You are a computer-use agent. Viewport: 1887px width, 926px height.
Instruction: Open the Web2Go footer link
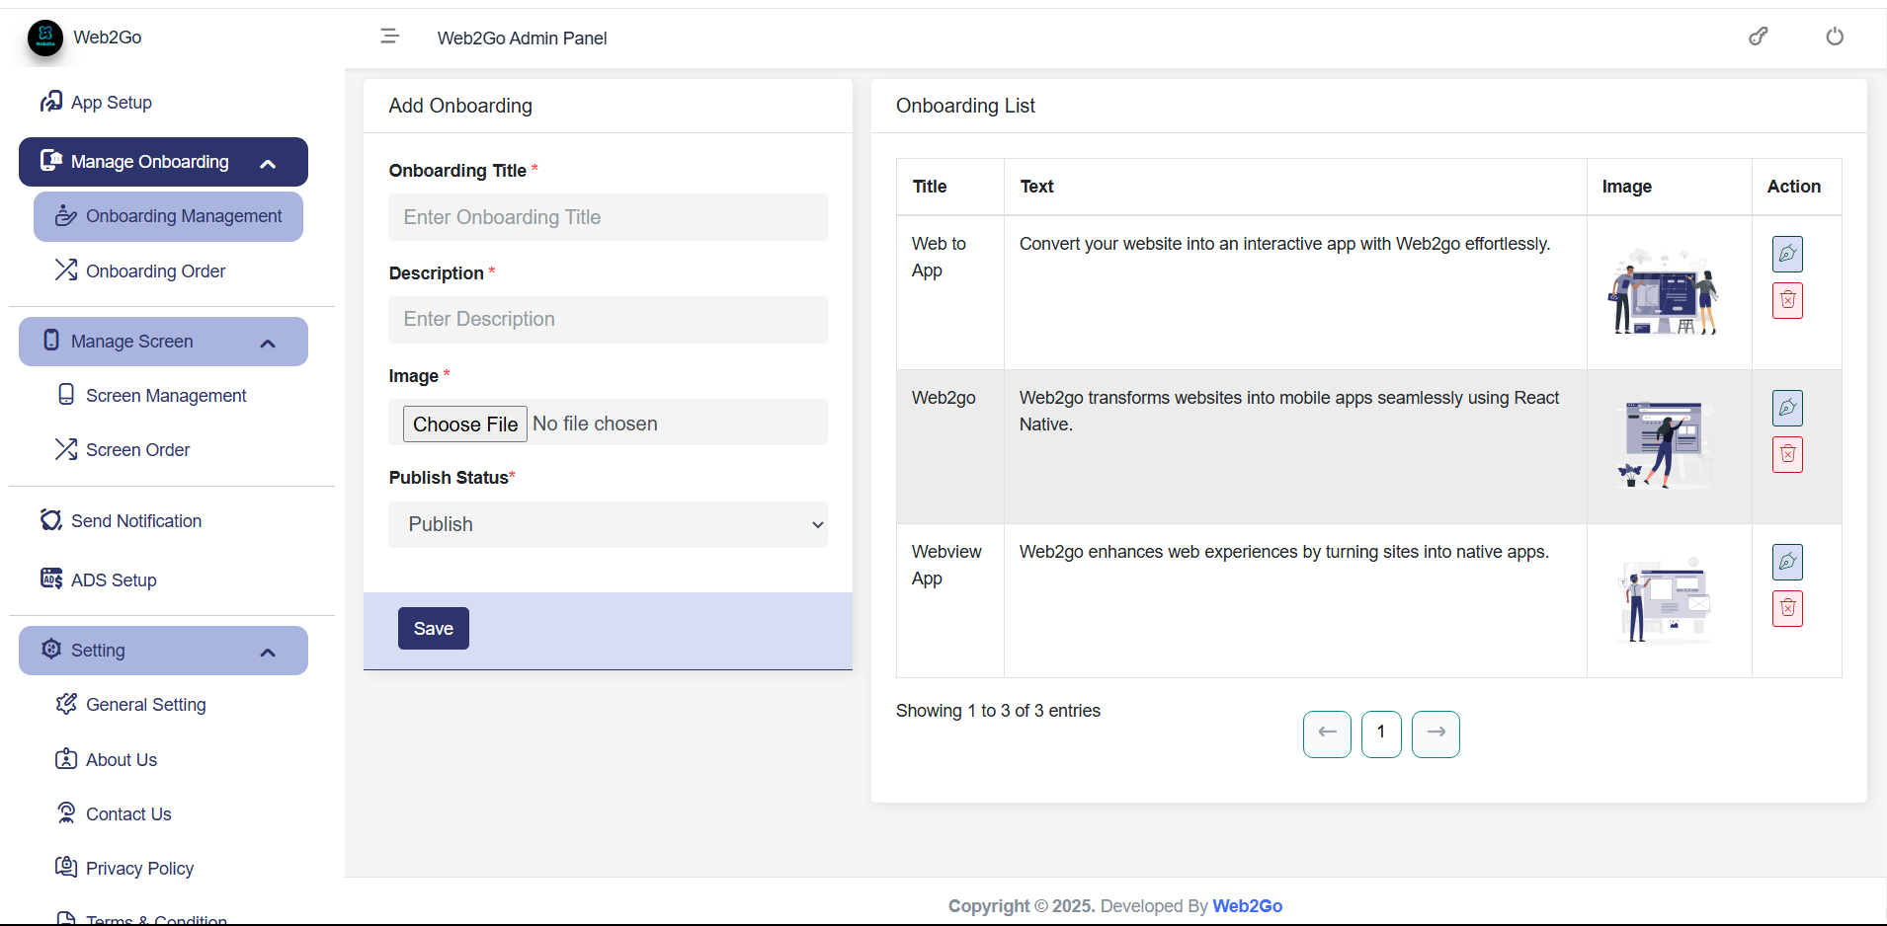click(1247, 905)
